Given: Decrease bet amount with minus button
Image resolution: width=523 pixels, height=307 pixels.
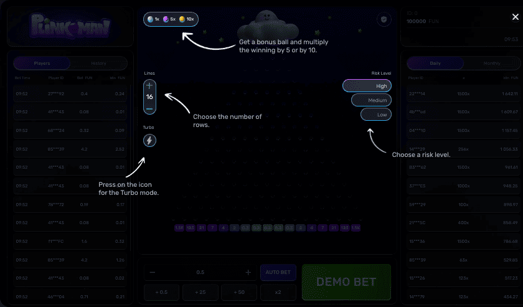Looking at the screenshot, I should (153, 272).
